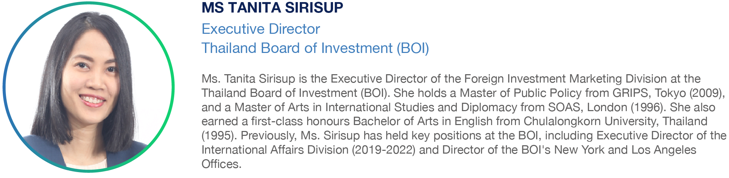Select 'International Affairs Division (2019-2022)' text
729x178 pixels.
point(309,150)
